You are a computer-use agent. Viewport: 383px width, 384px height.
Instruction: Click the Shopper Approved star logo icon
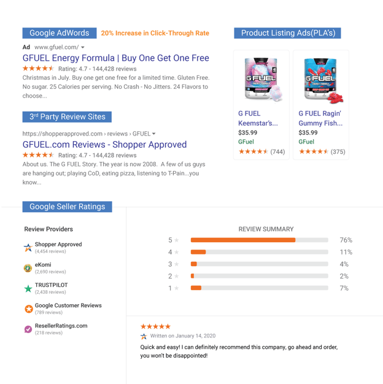(x=28, y=248)
